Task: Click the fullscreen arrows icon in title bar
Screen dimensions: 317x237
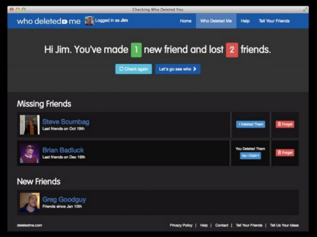Action: (x=305, y=9)
